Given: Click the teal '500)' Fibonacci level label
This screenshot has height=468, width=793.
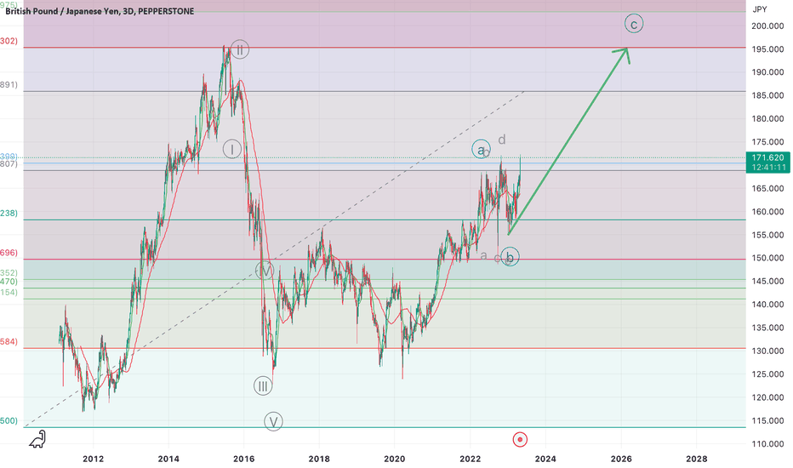Looking at the screenshot, I should pos(9,420).
